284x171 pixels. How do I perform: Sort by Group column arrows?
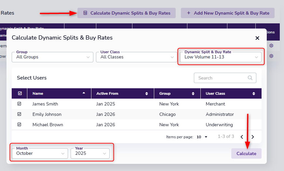(193, 93)
